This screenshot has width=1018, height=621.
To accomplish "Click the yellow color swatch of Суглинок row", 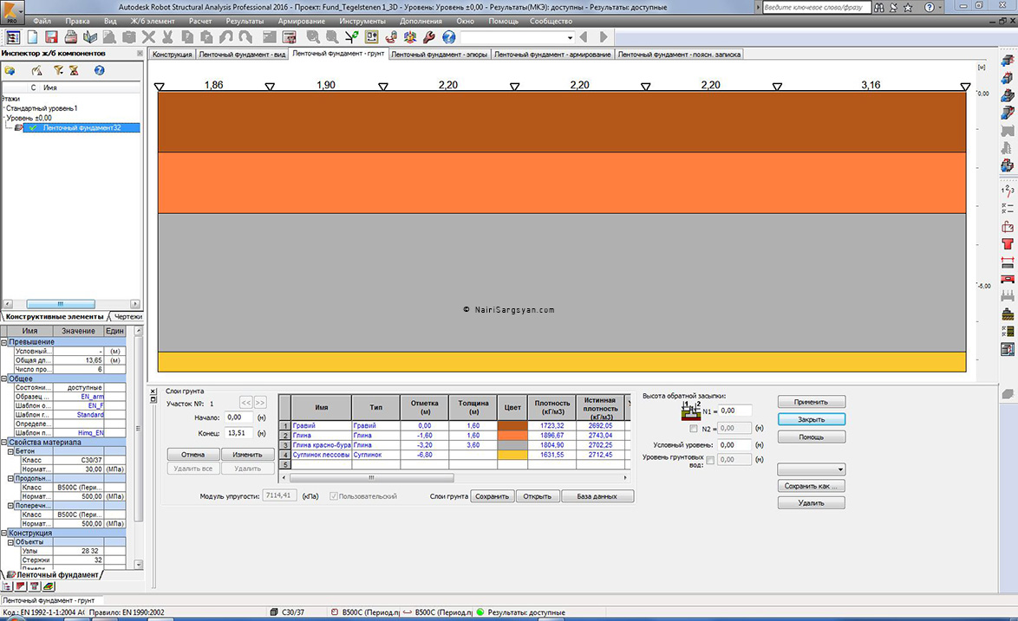I will point(512,455).
